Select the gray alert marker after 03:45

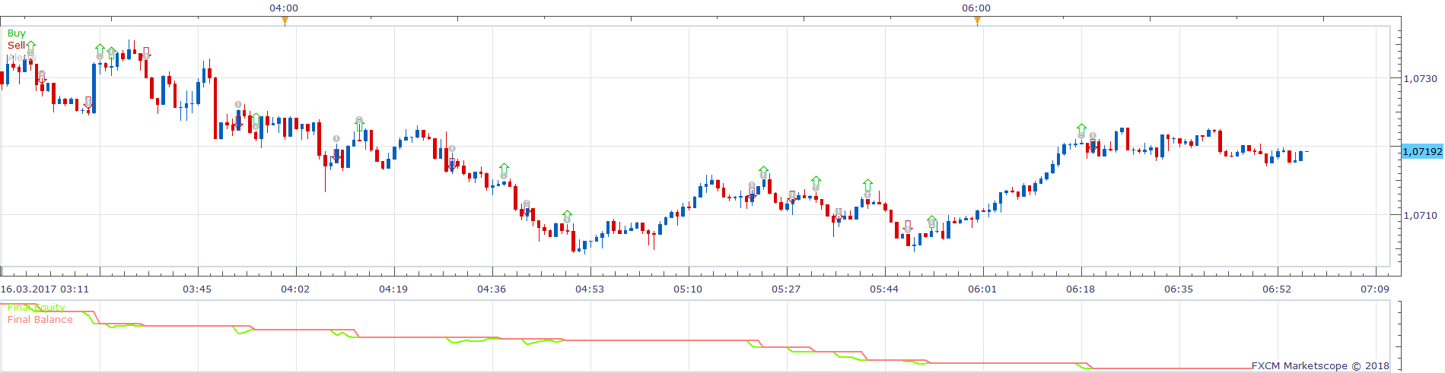pos(238,105)
